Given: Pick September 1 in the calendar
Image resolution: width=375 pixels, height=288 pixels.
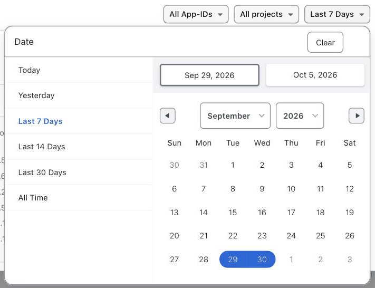Looking at the screenshot, I should click(233, 165).
